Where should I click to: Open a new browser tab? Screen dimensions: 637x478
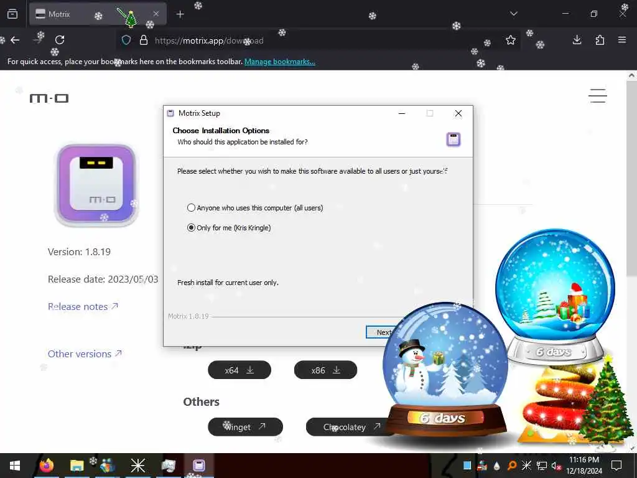tap(180, 14)
